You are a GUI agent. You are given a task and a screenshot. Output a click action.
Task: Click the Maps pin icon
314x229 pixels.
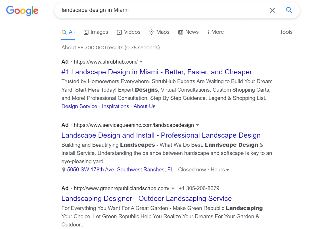(151, 32)
